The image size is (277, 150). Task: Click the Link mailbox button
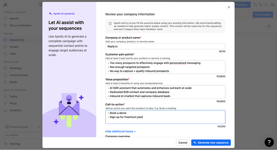(263, 15)
